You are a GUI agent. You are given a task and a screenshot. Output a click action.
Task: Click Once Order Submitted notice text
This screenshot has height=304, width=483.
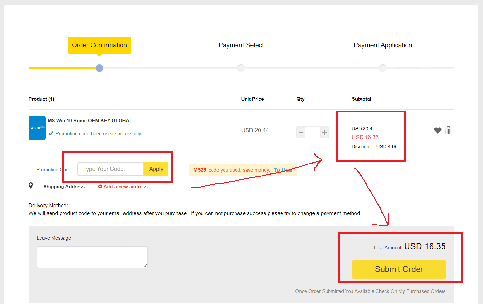coord(370,291)
